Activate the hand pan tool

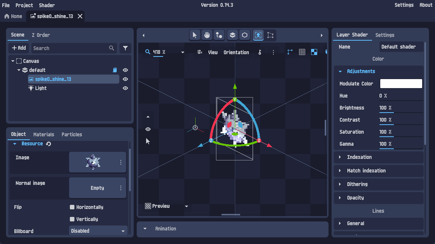pyautogui.click(x=207, y=35)
